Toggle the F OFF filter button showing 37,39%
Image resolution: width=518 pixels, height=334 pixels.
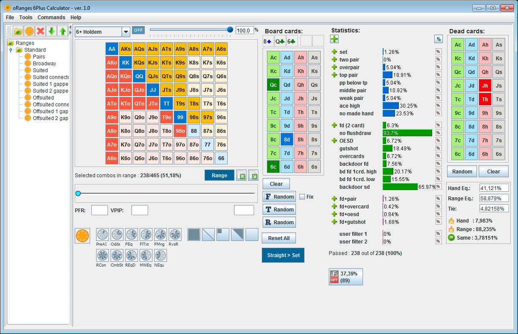point(345,277)
